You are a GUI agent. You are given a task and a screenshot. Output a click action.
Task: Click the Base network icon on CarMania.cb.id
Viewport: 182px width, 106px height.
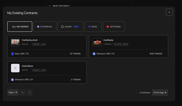coord(12,54)
